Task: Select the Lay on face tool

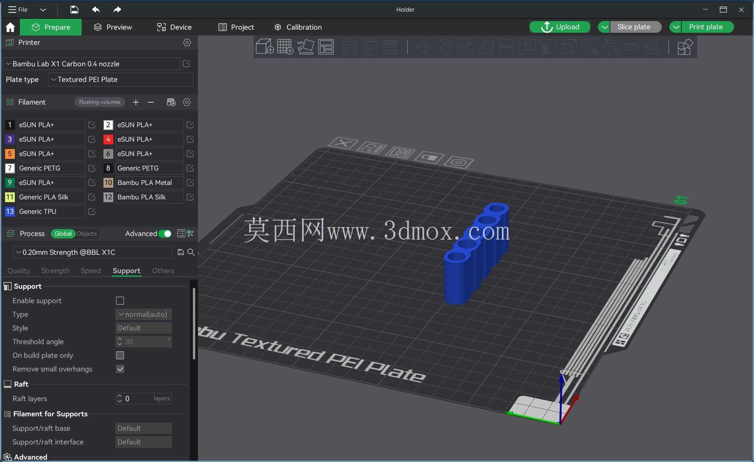Action: coord(486,47)
